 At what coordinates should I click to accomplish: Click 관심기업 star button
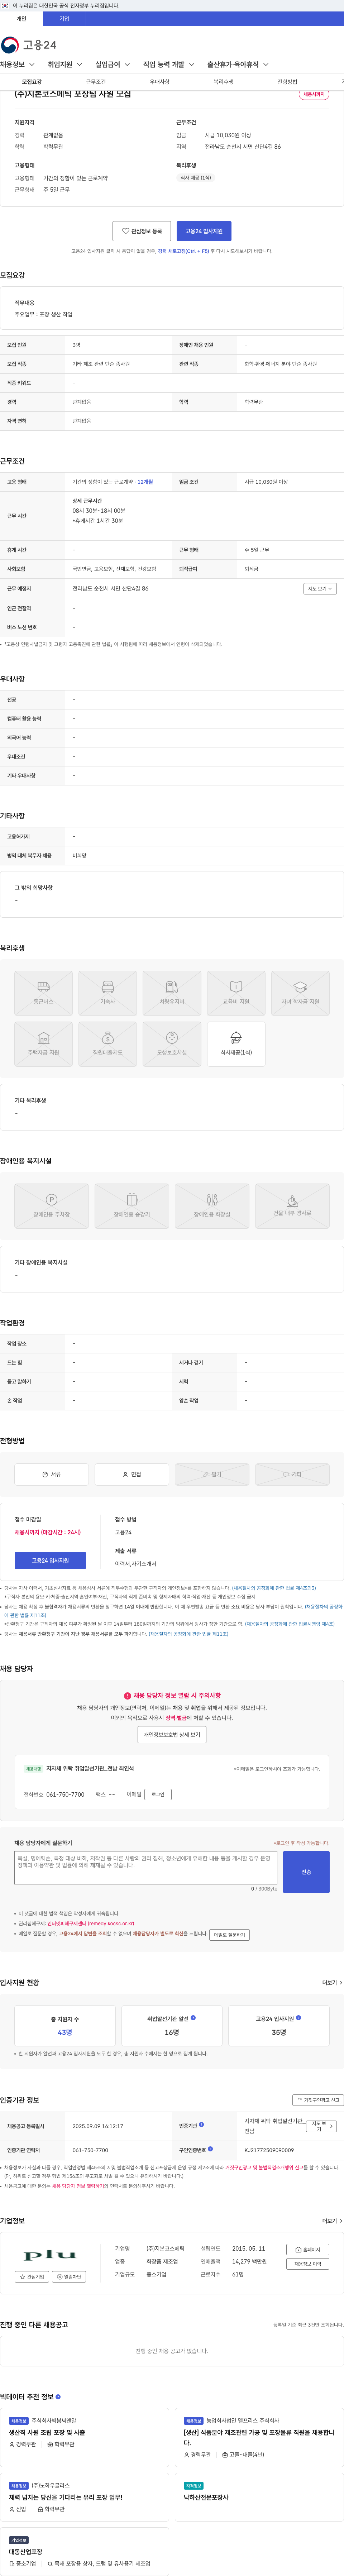(32, 2277)
